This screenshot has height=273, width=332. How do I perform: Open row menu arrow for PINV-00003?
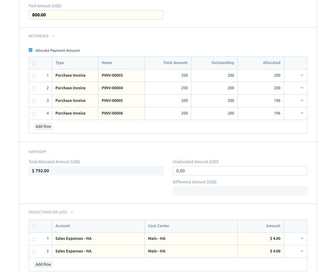pyautogui.click(x=302, y=75)
